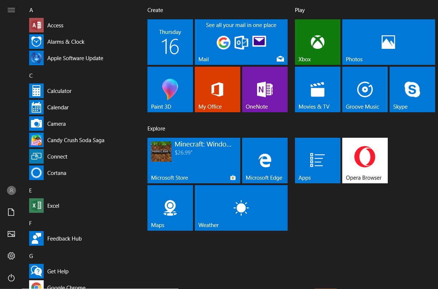The width and height of the screenshot is (438, 289).
Task: Open the Weather tile
Action: 241,208
